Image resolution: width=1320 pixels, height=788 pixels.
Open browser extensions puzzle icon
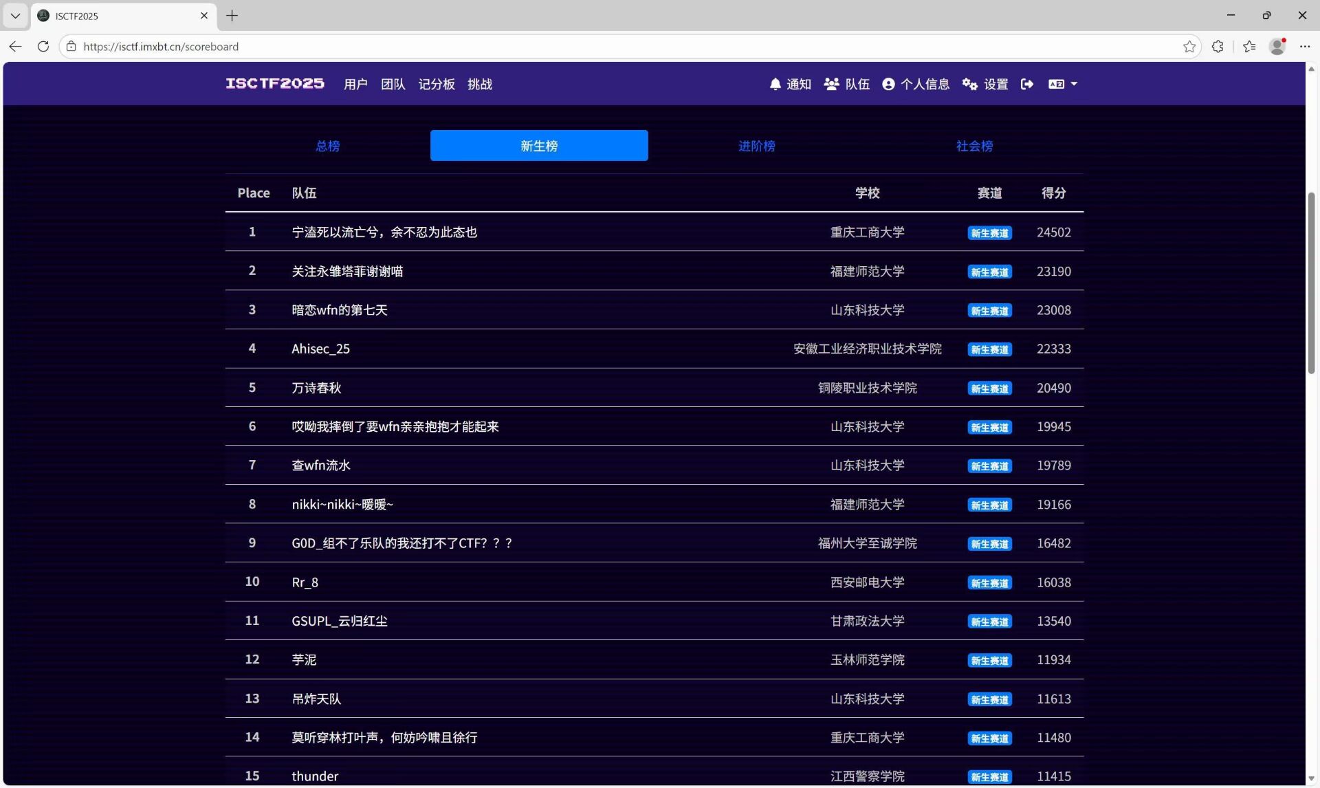click(1218, 47)
